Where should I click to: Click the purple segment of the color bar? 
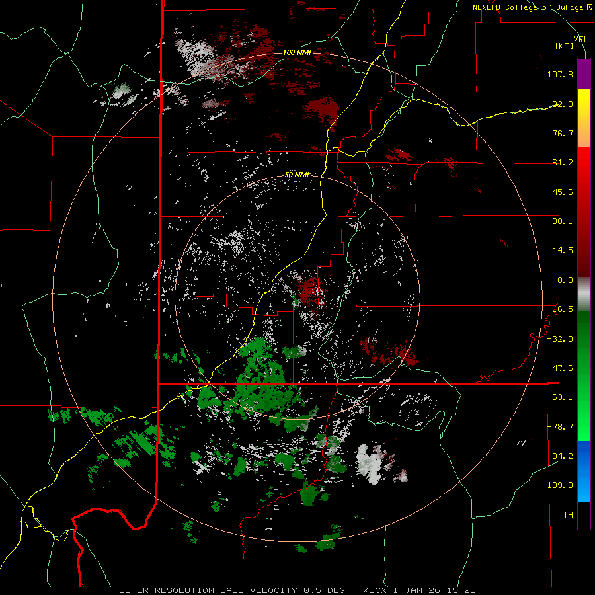pyautogui.click(x=584, y=73)
